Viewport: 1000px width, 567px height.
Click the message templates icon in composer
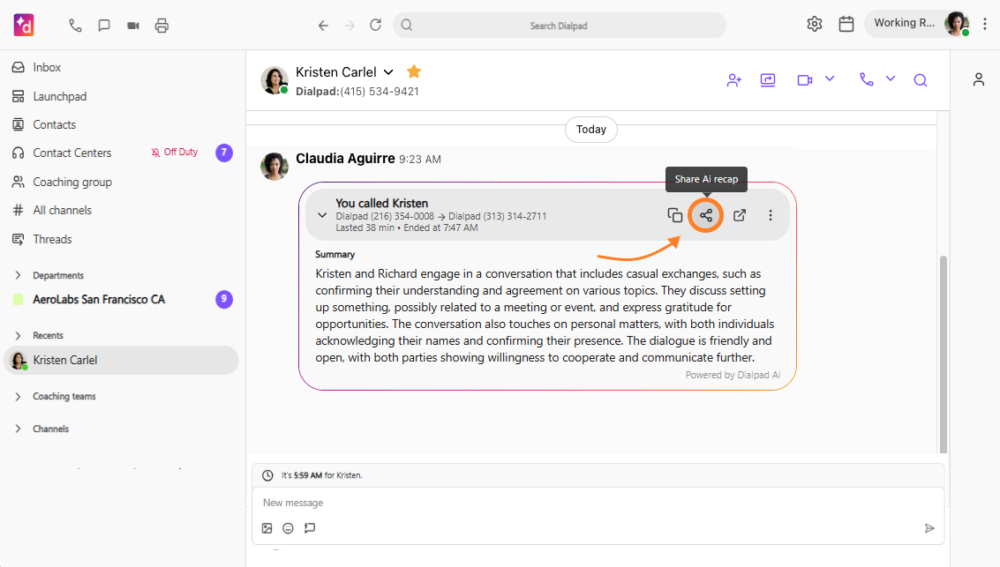coord(310,528)
